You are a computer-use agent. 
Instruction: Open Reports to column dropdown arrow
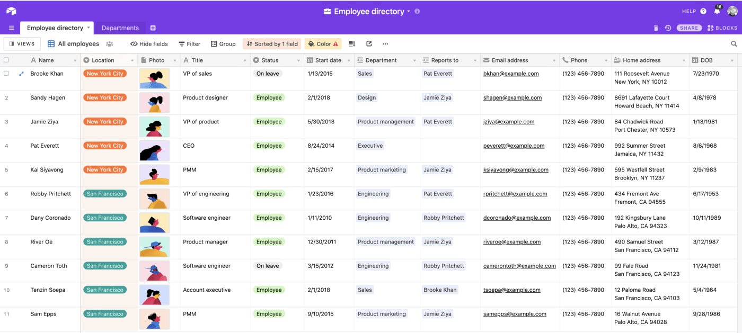(x=475, y=60)
